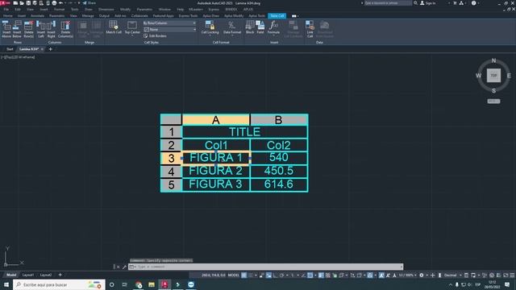Open the Windows Start menu
Image resolution: width=516 pixels, height=290 pixels.
click(6, 284)
